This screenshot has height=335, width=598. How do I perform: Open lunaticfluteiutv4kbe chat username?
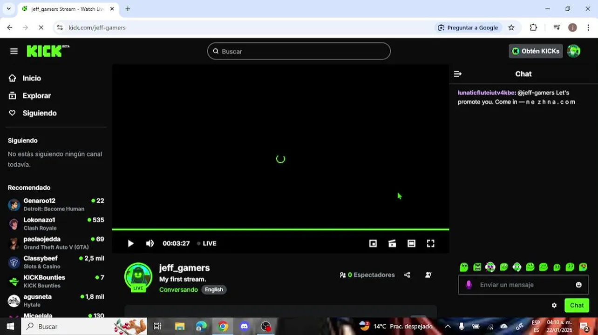(486, 93)
